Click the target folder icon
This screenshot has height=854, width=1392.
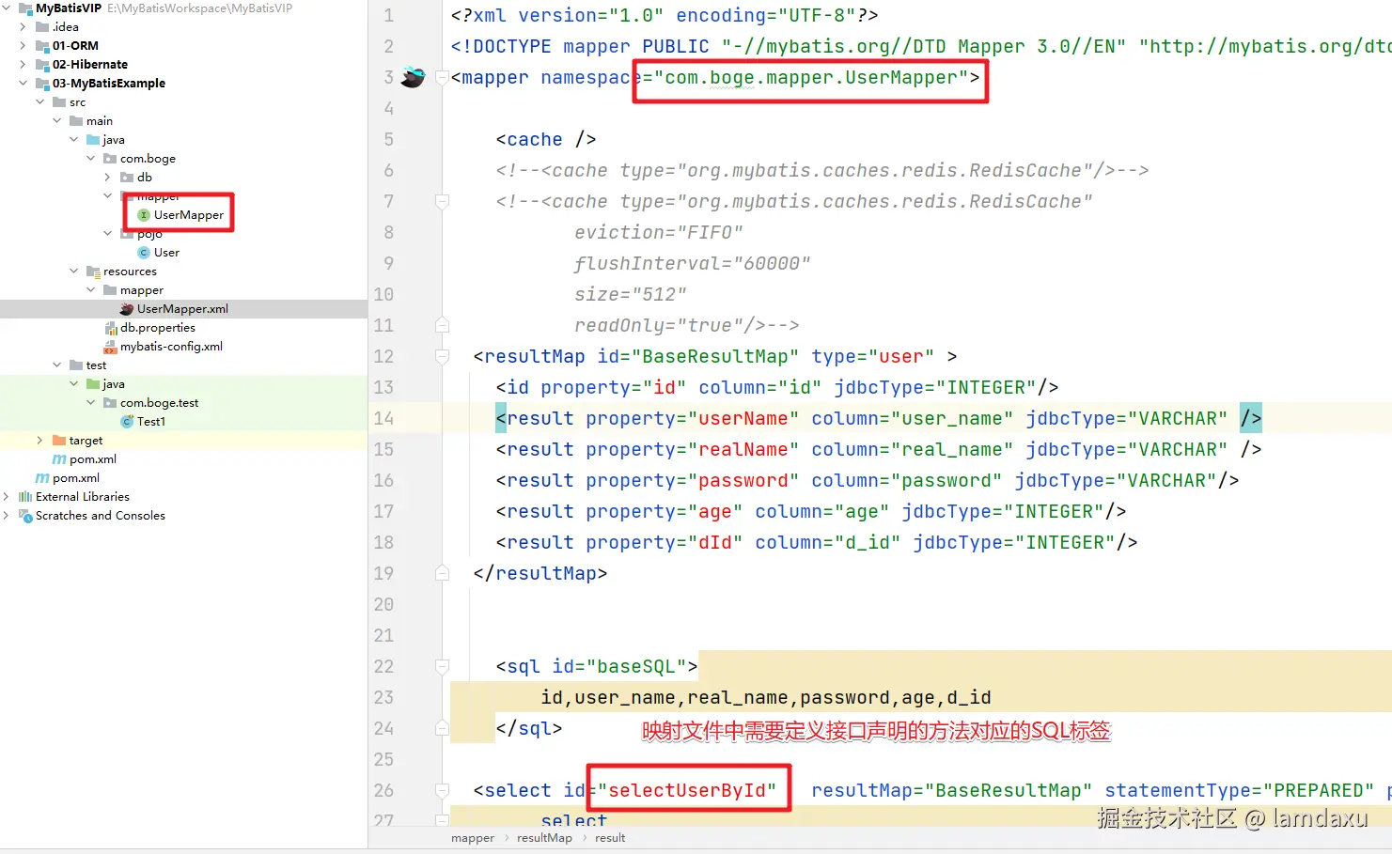tap(59, 441)
